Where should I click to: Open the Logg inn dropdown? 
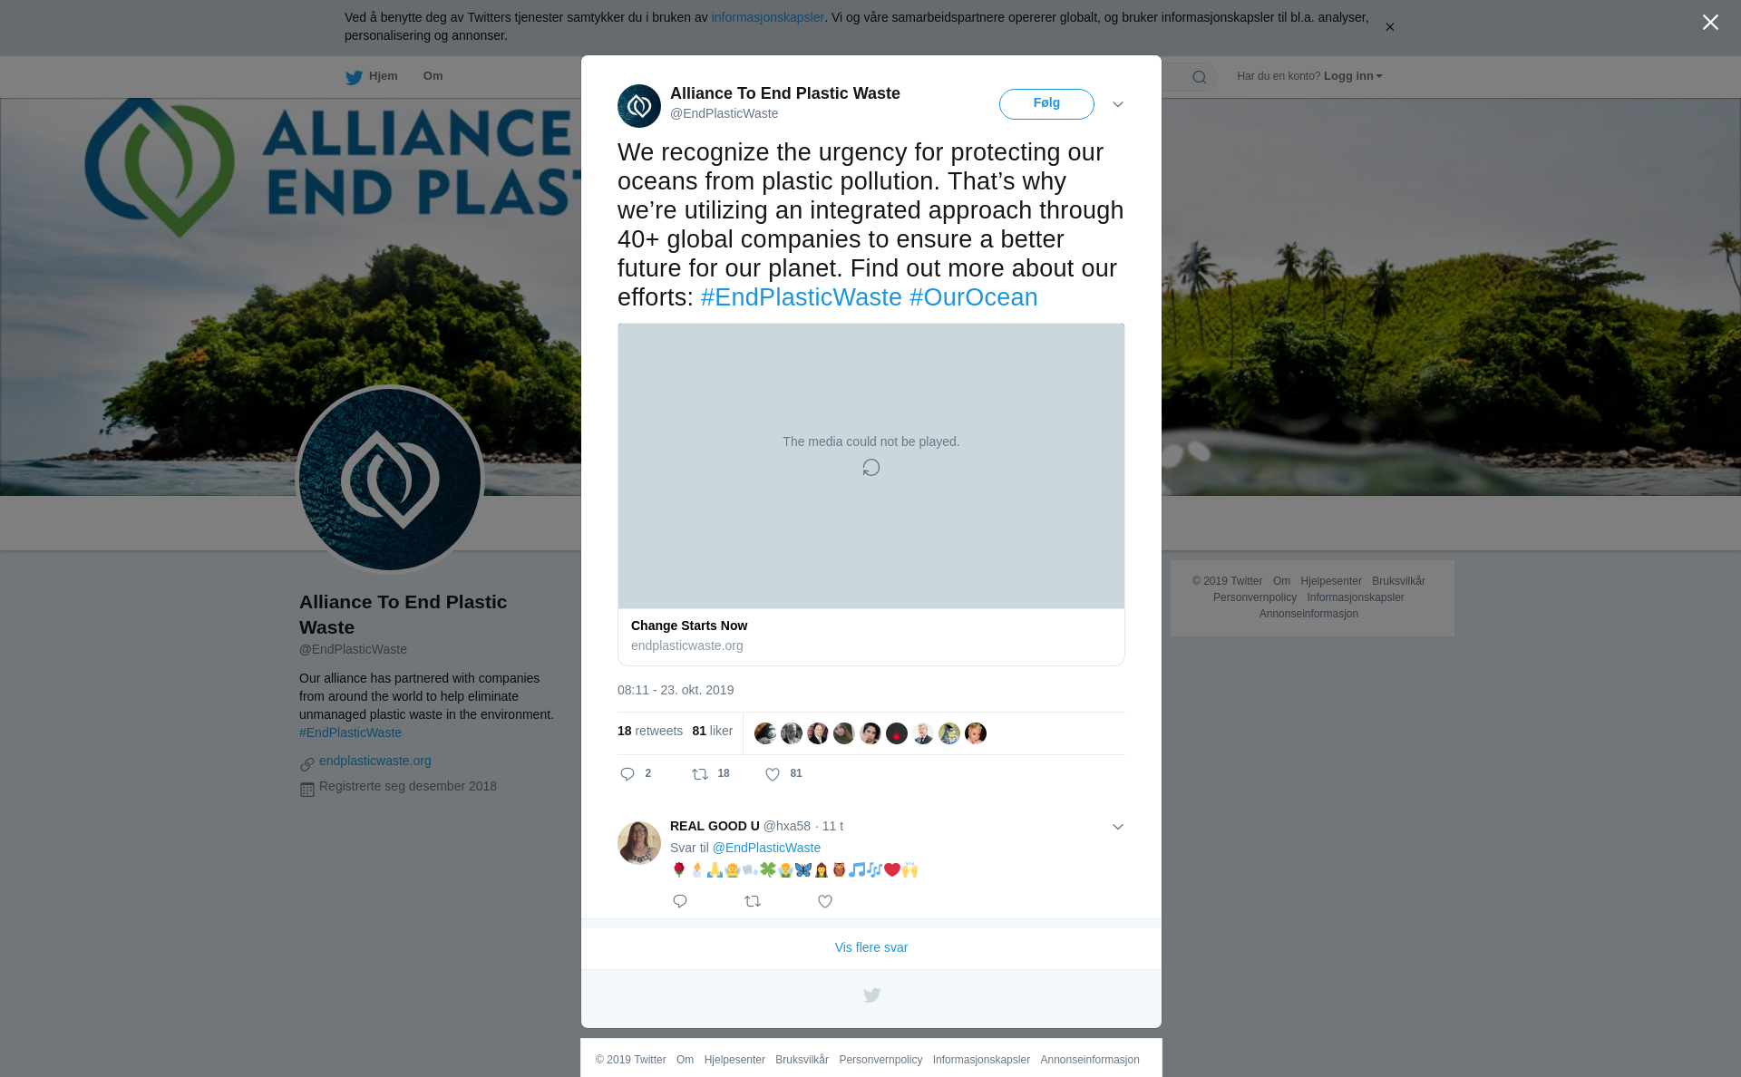click(1353, 76)
